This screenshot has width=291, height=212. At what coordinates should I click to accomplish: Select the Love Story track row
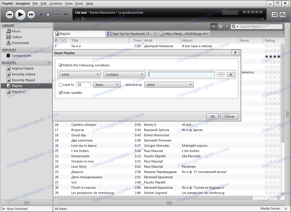[x=167, y=167]
